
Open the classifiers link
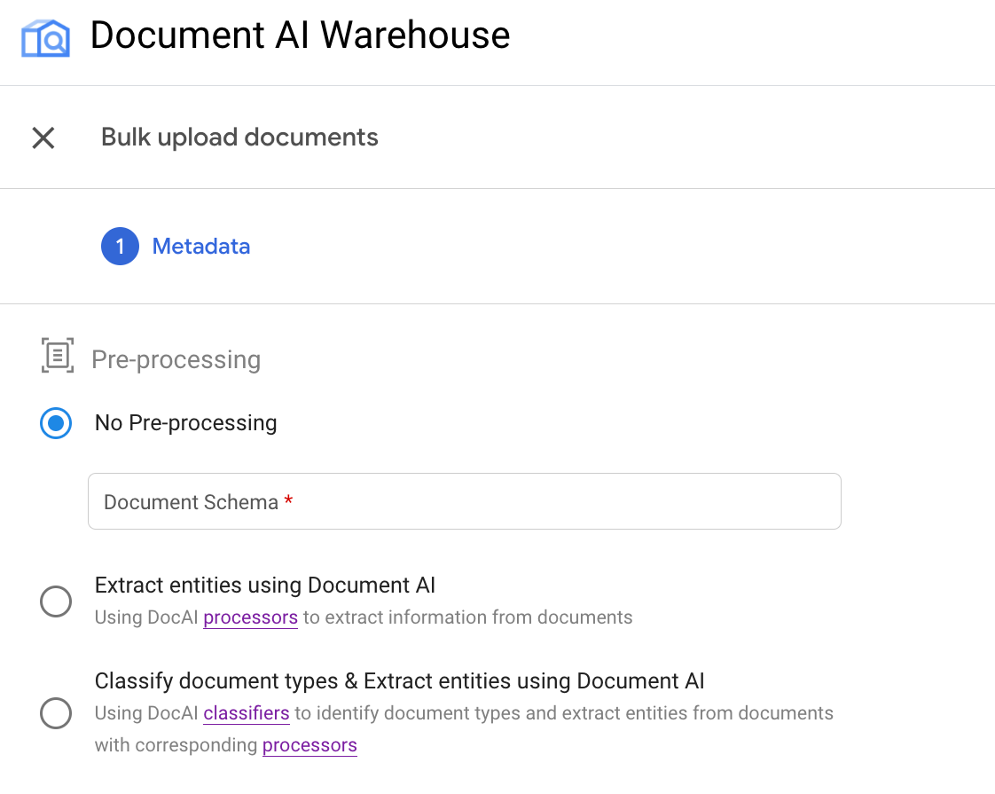[247, 713]
